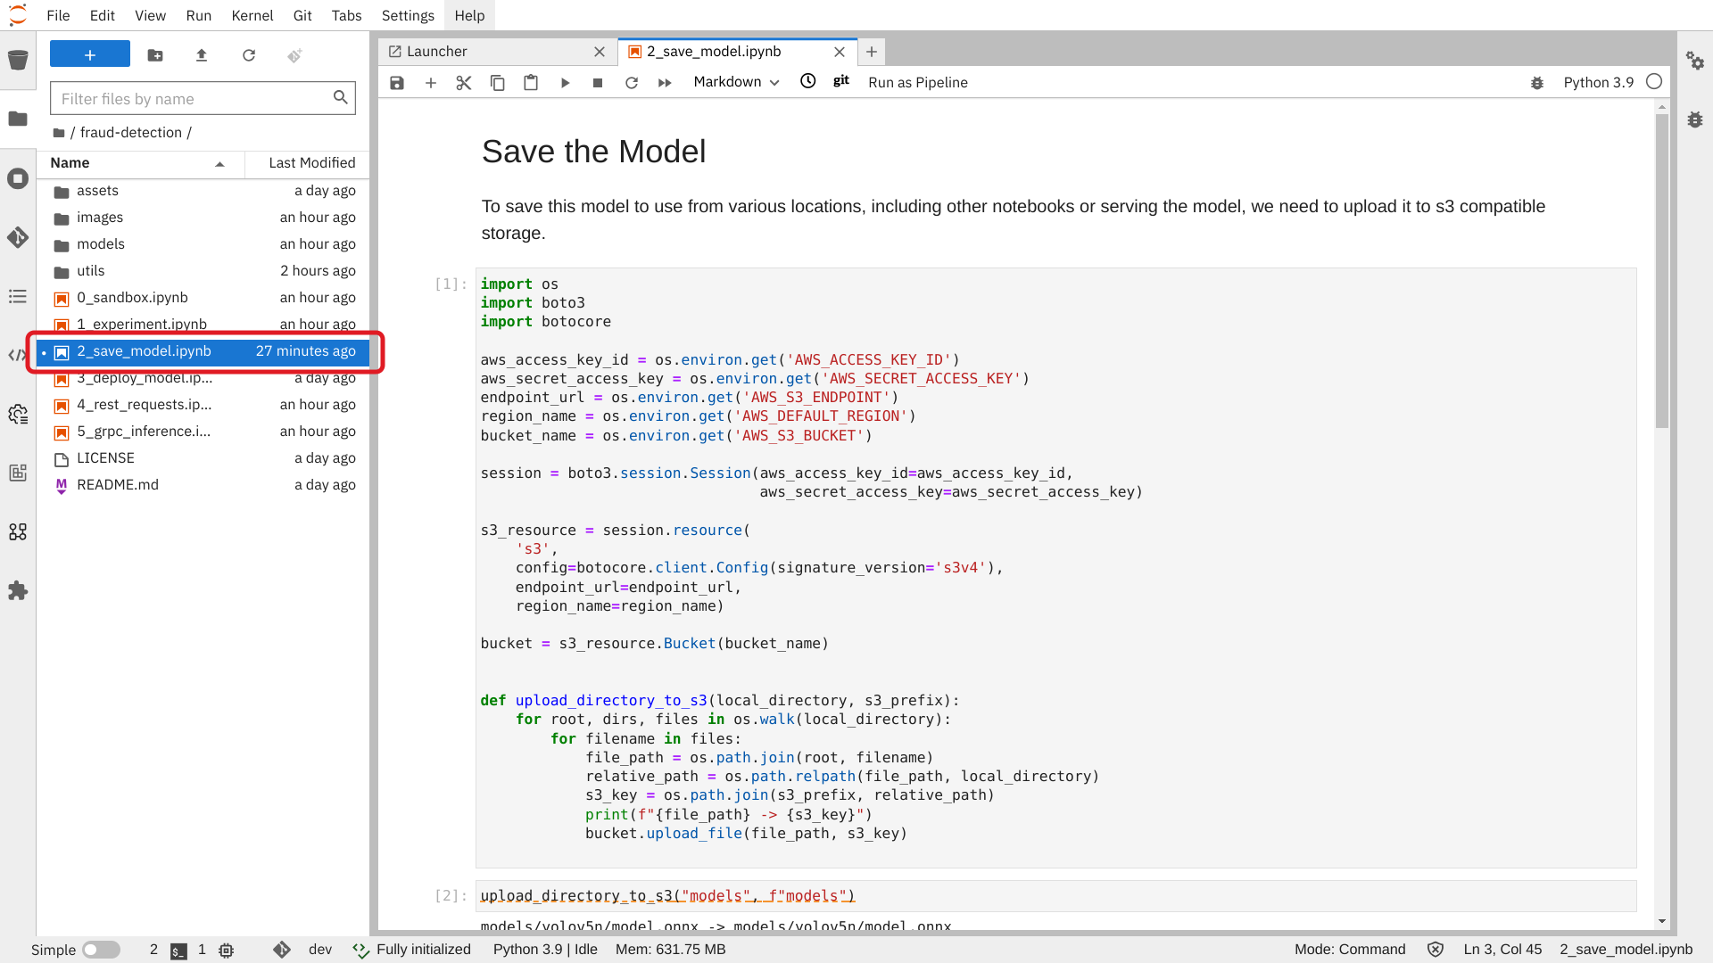Open the Extension Manager puzzle icon
This screenshot has width=1713, height=963.
pos(18,590)
